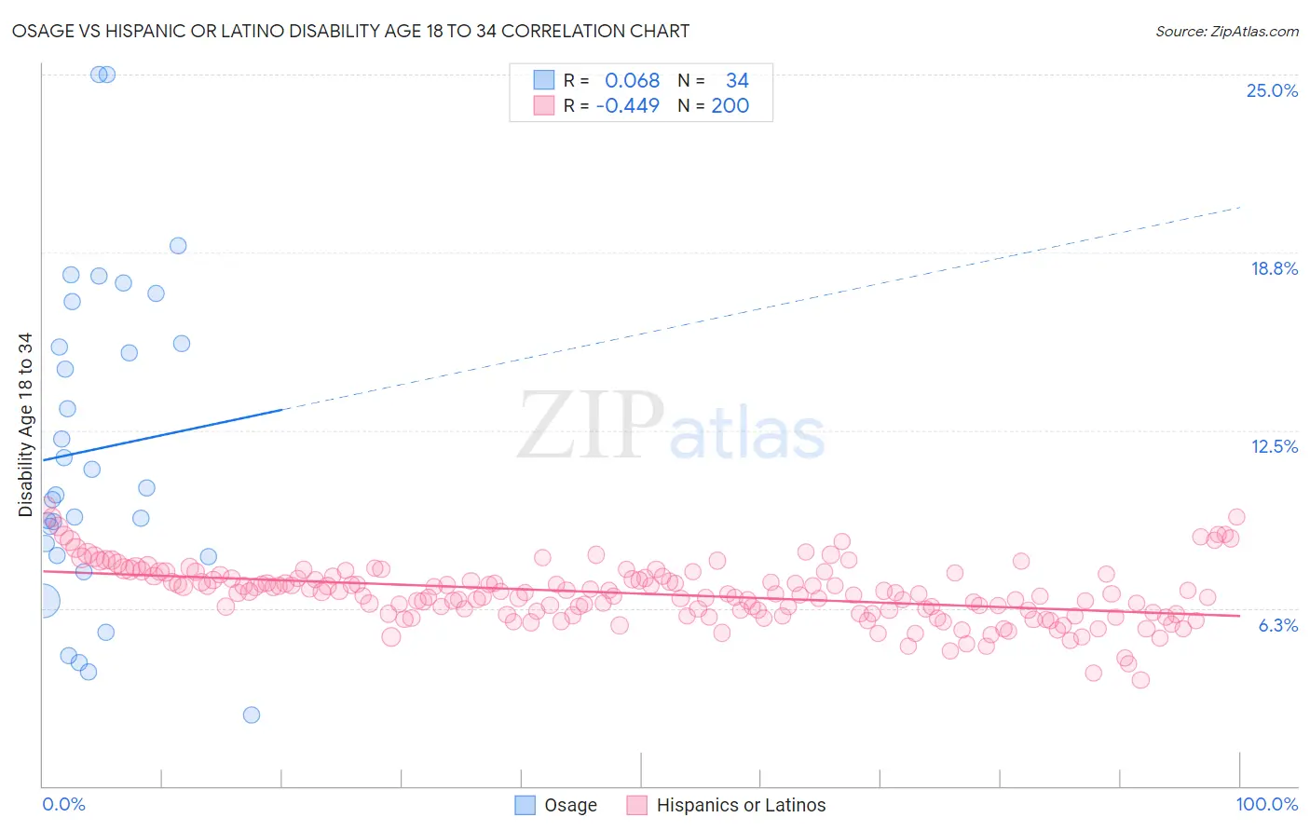Image resolution: width=1310 pixels, height=831 pixels.
Task: Click the 18.8% y-axis label
Action: tap(1274, 268)
